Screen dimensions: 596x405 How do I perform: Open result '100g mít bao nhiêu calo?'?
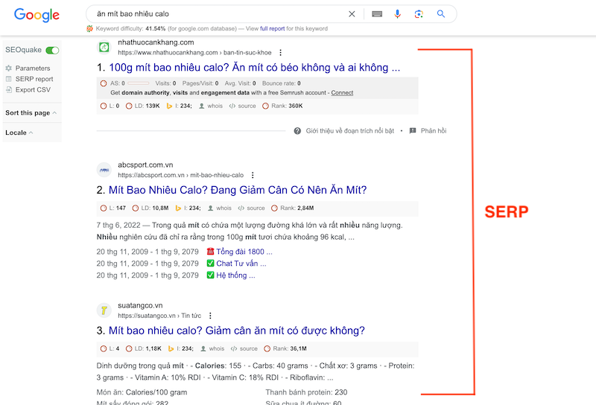pyautogui.click(x=254, y=68)
